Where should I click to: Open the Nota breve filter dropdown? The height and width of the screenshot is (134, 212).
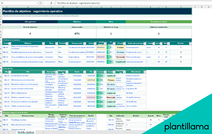145,72
